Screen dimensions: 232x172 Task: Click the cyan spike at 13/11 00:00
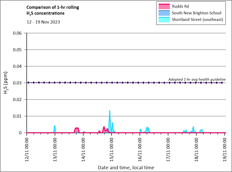[x=55, y=127]
